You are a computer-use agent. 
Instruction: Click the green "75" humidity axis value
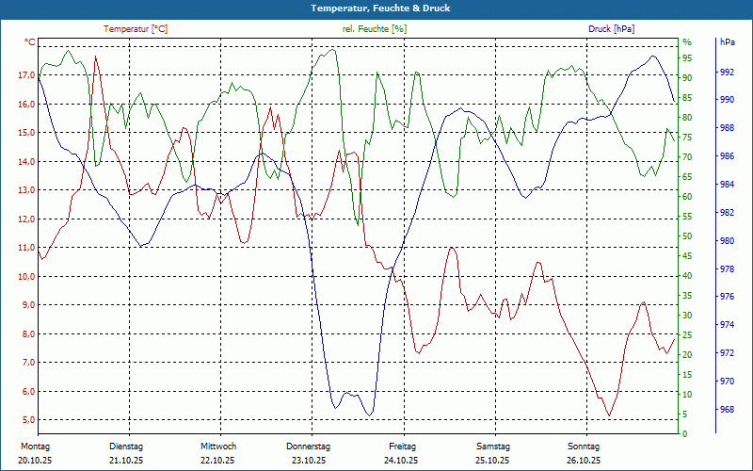tap(687, 138)
